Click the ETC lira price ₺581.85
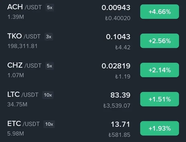 [x=119, y=135]
